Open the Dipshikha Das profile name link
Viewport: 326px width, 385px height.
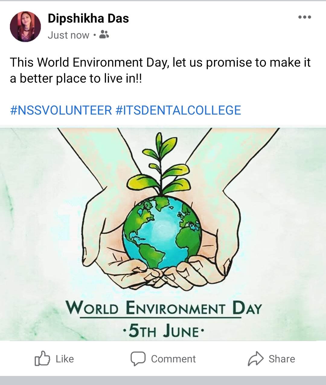[88, 19]
